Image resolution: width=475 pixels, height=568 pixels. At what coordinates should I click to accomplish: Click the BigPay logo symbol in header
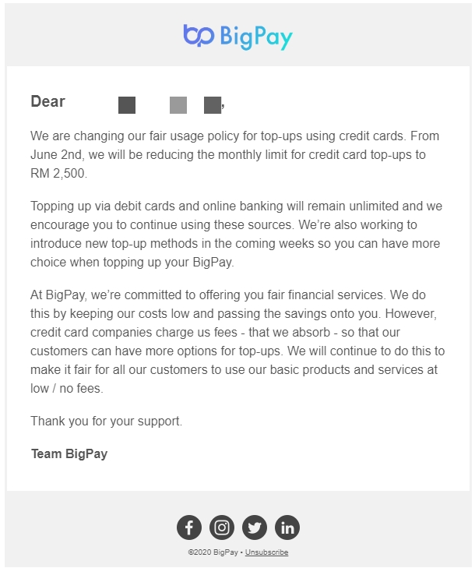(x=198, y=36)
